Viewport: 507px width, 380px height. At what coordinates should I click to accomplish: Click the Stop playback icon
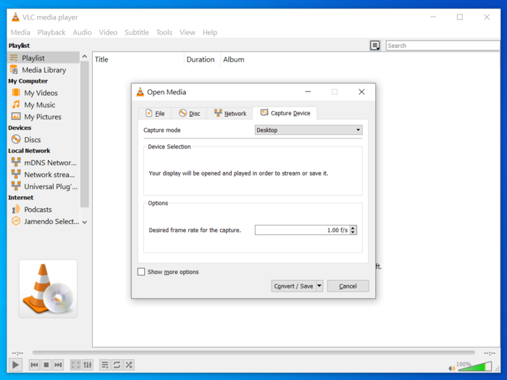coord(46,365)
